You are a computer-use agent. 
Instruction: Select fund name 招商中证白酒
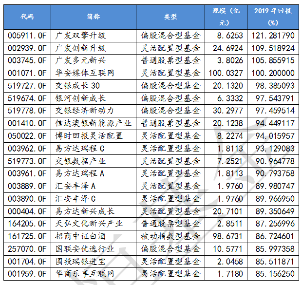tap(80, 236)
